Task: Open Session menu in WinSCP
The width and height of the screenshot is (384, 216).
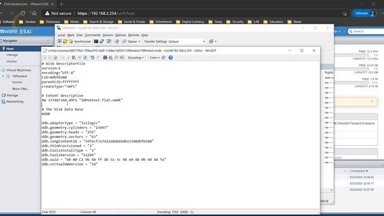Action: (x=108, y=35)
